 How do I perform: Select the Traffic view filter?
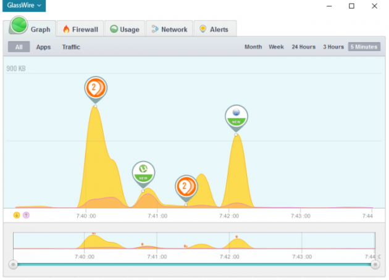[71, 47]
